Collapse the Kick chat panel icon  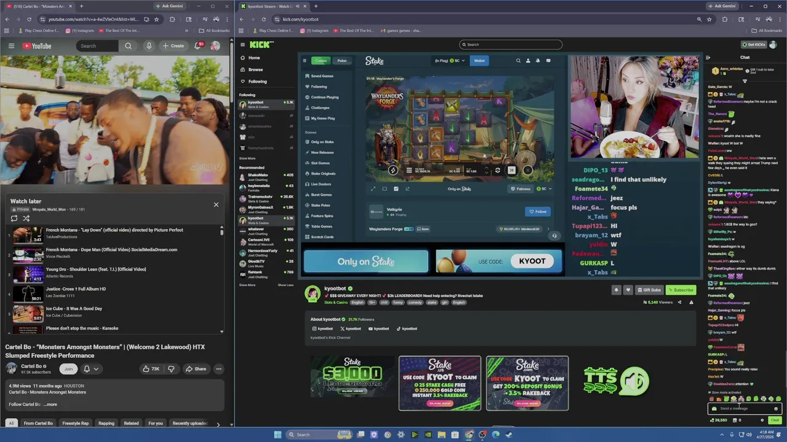point(708,58)
